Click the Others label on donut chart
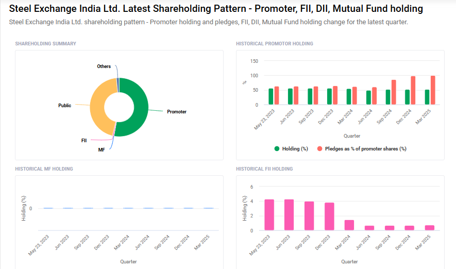The height and width of the screenshot is (269, 456). tap(104, 66)
